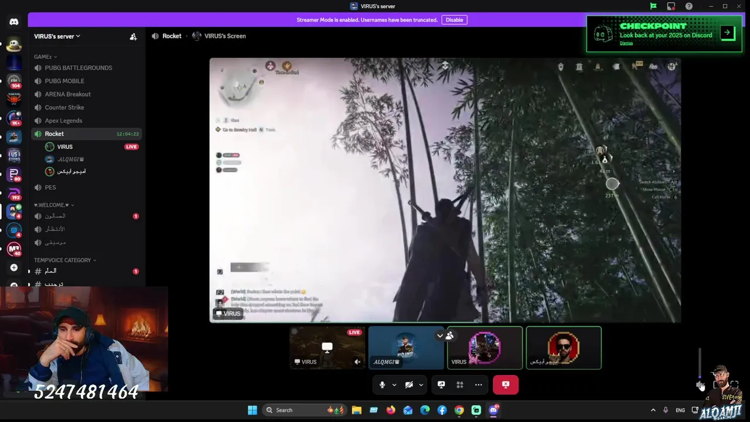The width and height of the screenshot is (750, 422).
Task: Click the volume speaker icon at bottom right
Action: 700,384
